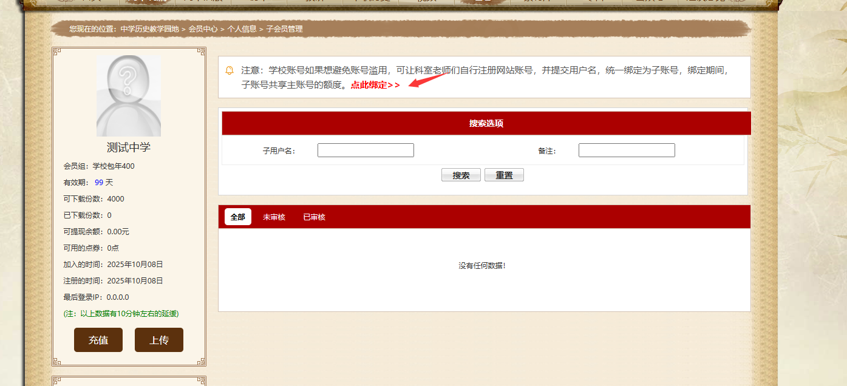Reset the search form with 重置
847x386 pixels.
504,175
